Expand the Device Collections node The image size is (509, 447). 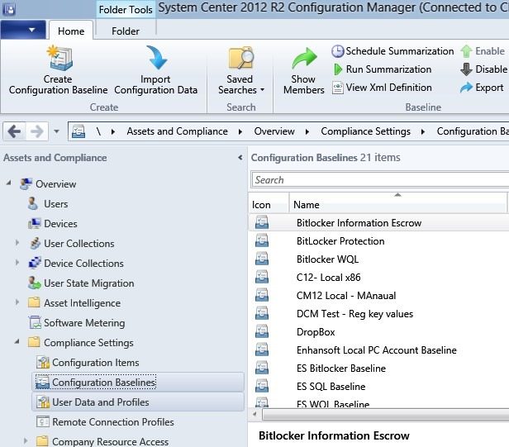click(x=17, y=263)
